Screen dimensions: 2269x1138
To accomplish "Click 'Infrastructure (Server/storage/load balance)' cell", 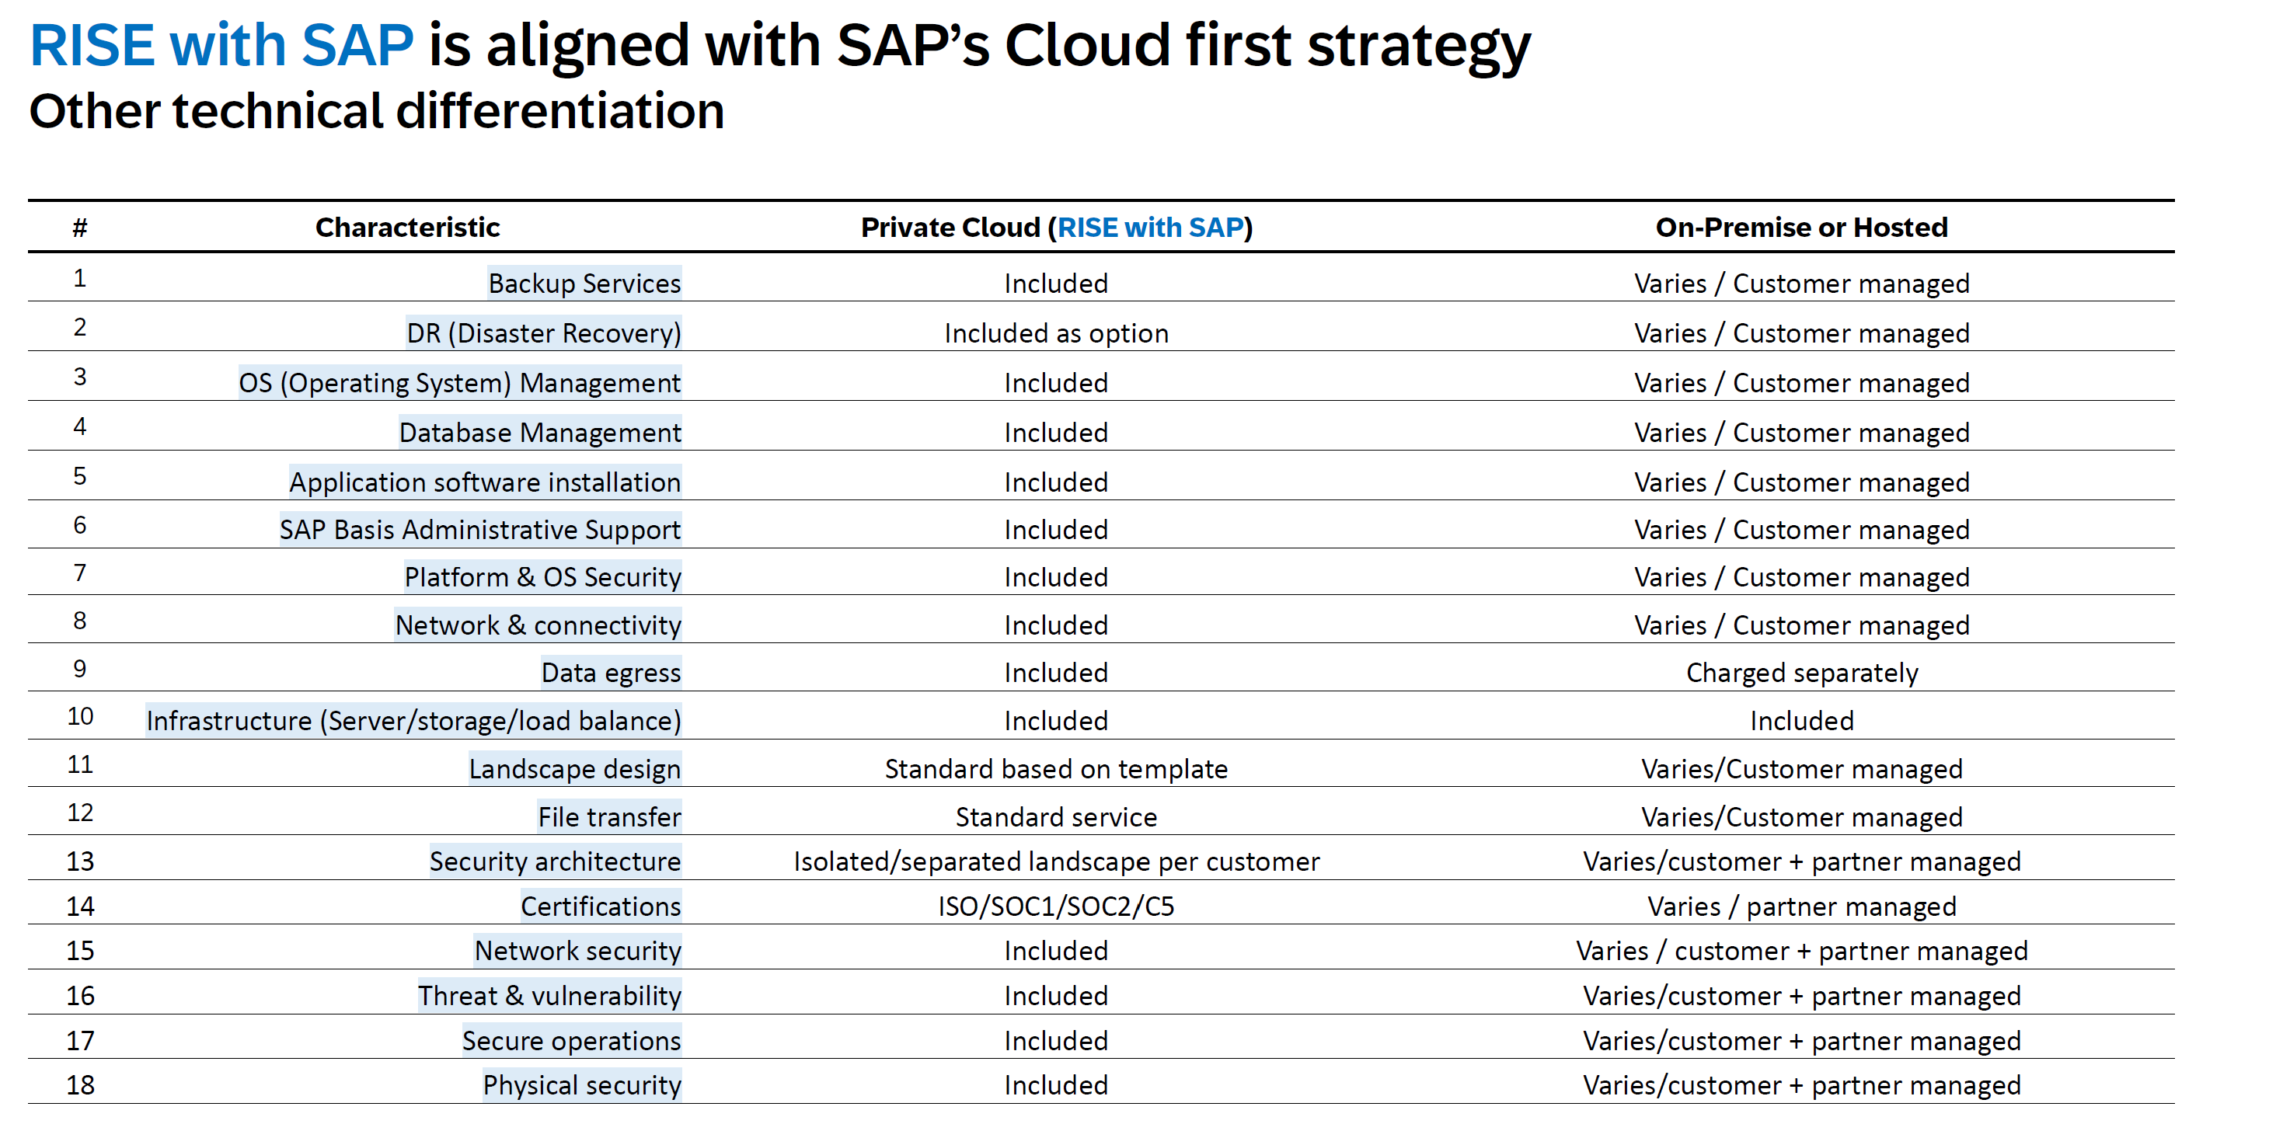I will click(413, 722).
